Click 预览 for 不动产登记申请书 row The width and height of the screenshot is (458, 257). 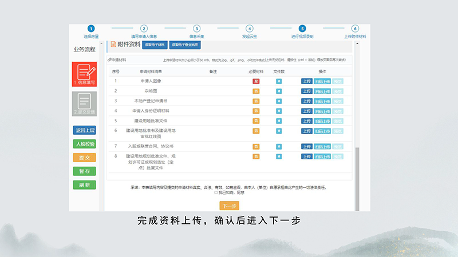pos(338,101)
